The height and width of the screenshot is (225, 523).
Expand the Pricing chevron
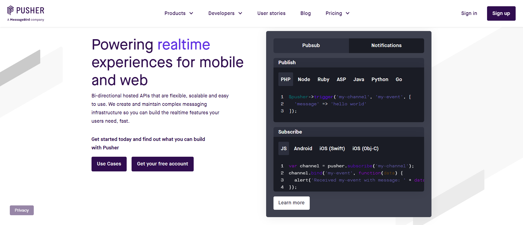pyautogui.click(x=348, y=13)
